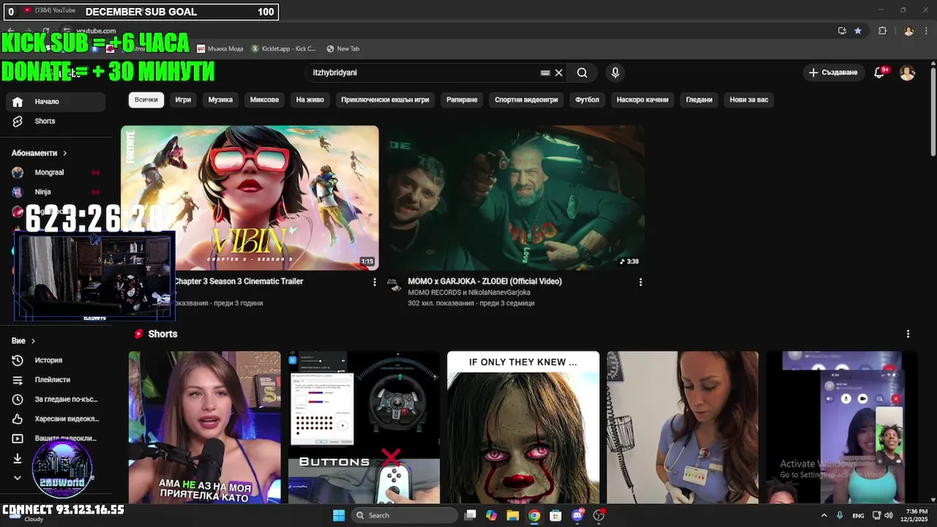Open За гледане по-късно (Watch later)
937x527 pixels.
coord(55,400)
